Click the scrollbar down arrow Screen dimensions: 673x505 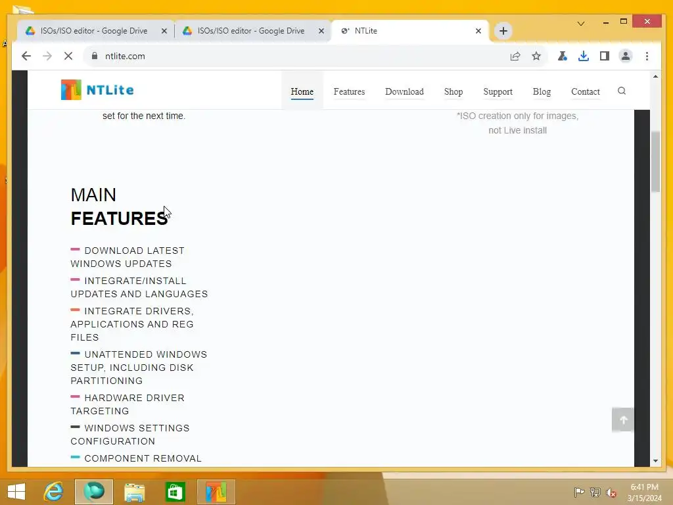(655, 461)
